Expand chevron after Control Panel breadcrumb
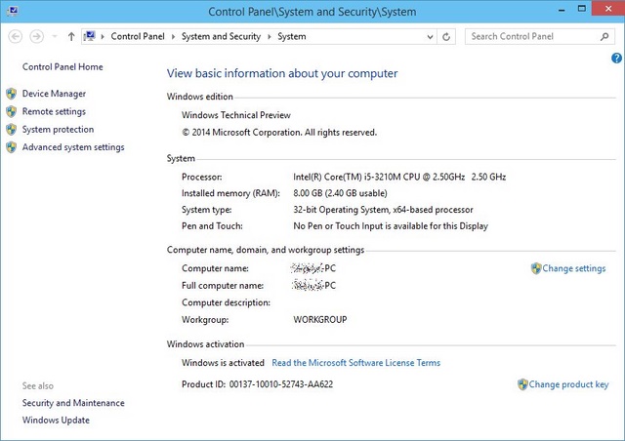The width and height of the screenshot is (625, 441). pyautogui.click(x=173, y=37)
